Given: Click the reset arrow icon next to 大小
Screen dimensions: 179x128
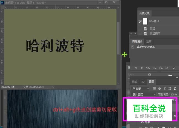Looking at the screenshot, I should coord(149,75).
